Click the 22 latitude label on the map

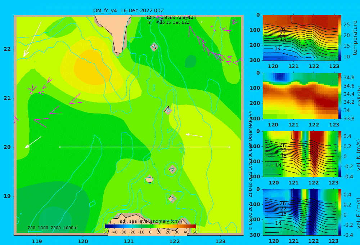(x=7, y=49)
